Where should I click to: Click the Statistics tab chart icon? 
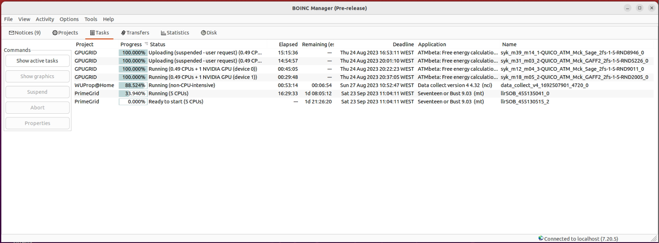click(x=163, y=33)
